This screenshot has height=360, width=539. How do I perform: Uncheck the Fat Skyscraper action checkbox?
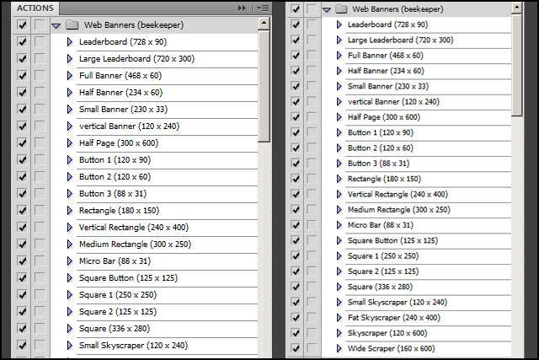pos(296,317)
